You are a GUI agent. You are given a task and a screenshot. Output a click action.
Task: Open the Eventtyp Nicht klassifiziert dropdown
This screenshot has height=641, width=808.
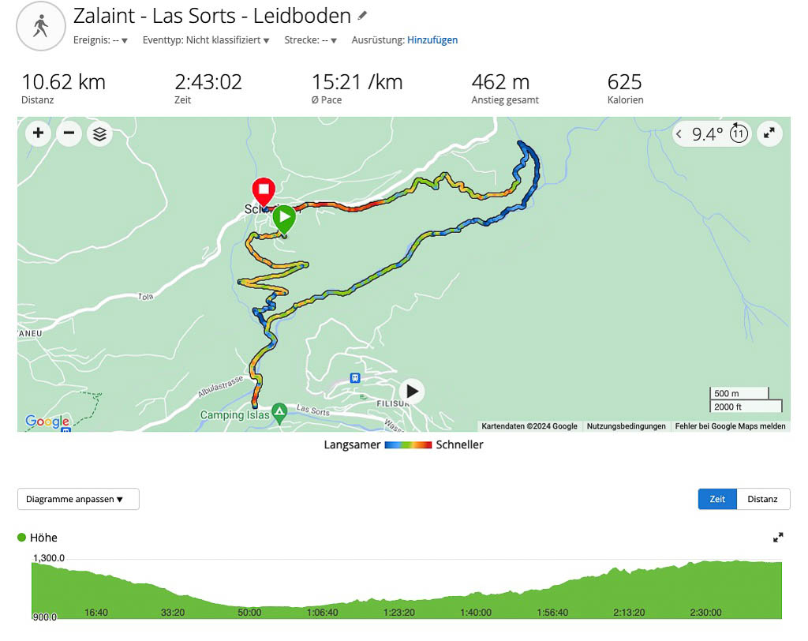pos(206,40)
